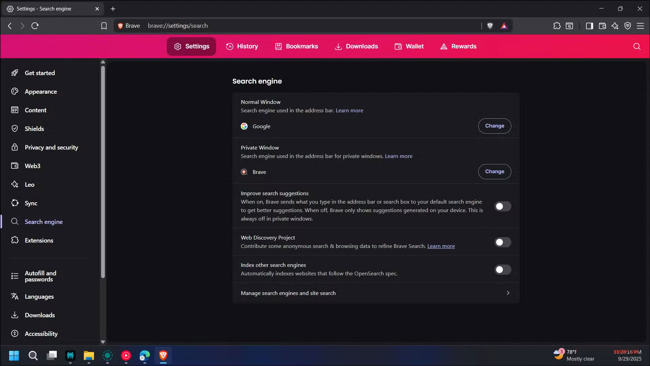Click the Brave icon in the taskbar

(163, 356)
